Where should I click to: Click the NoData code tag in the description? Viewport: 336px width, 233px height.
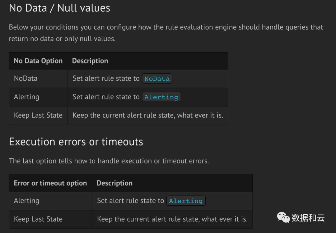point(157,79)
